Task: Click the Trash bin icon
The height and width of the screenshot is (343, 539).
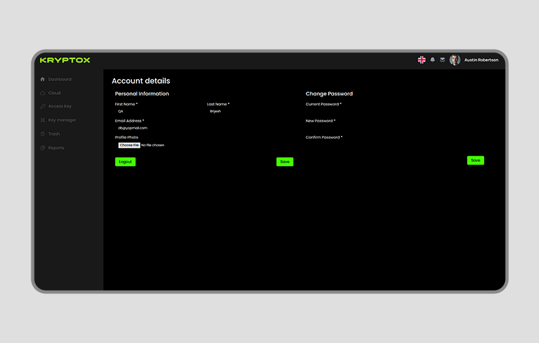Action: coord(42,134)
